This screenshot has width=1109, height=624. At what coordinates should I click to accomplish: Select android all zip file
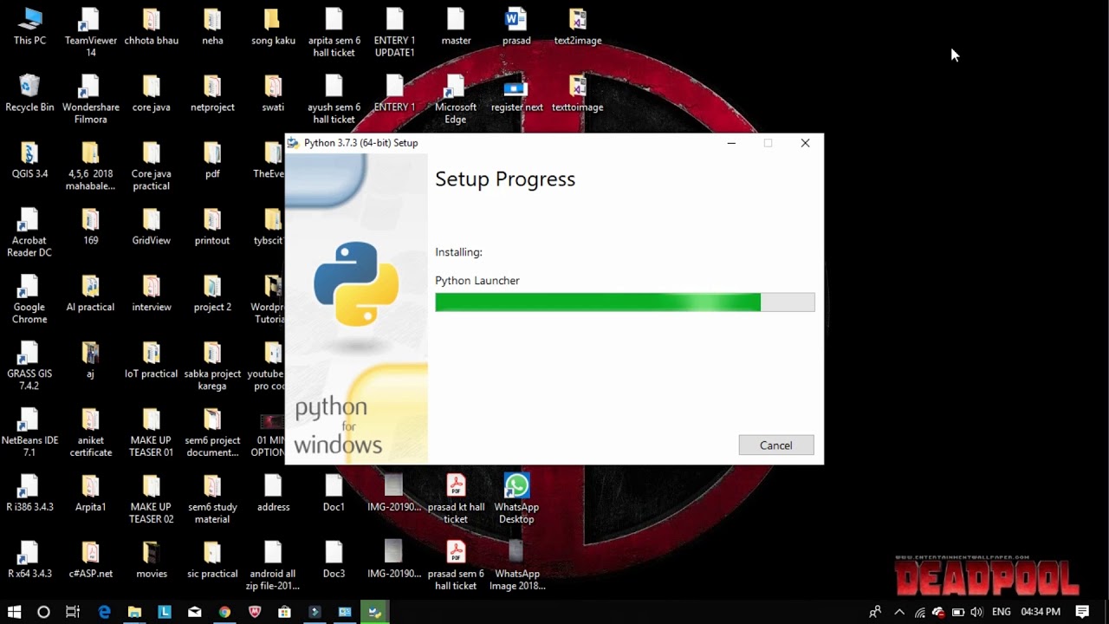pos(273,566)
